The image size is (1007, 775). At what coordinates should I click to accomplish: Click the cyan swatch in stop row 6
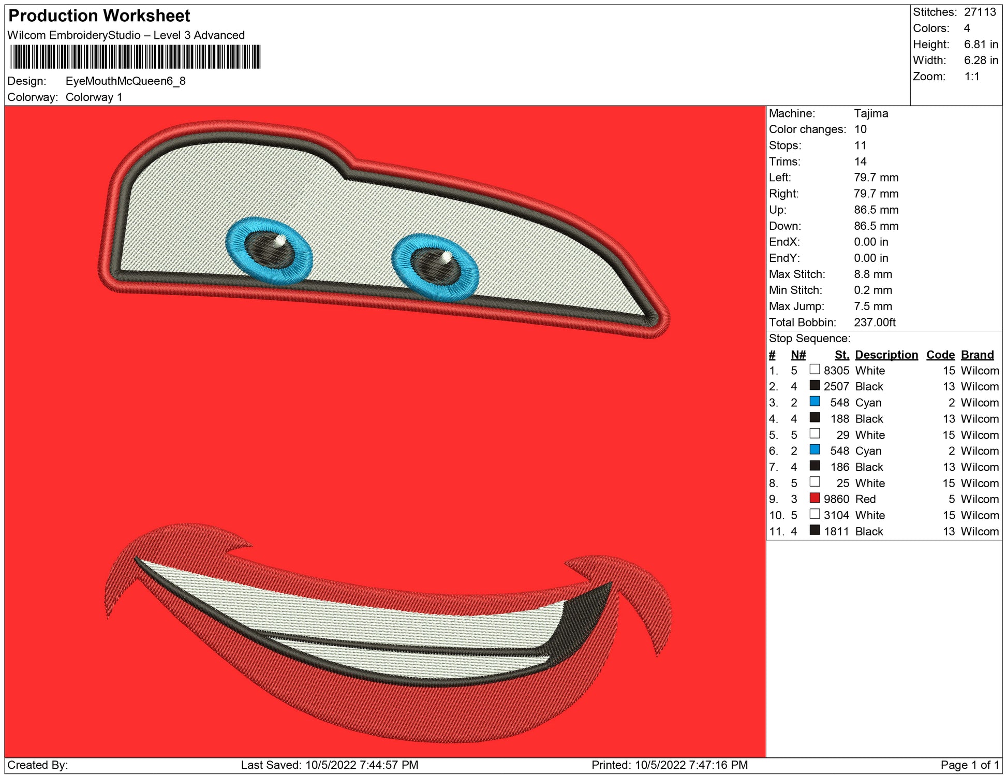click(x=815, y=449)
